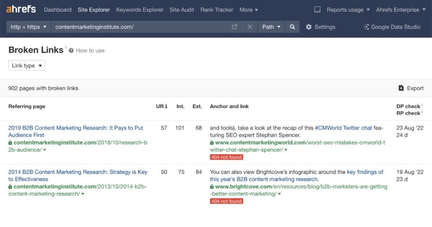432x227 pixels.
Task: Clear the URL with the X icon
Action: (250, 27)
